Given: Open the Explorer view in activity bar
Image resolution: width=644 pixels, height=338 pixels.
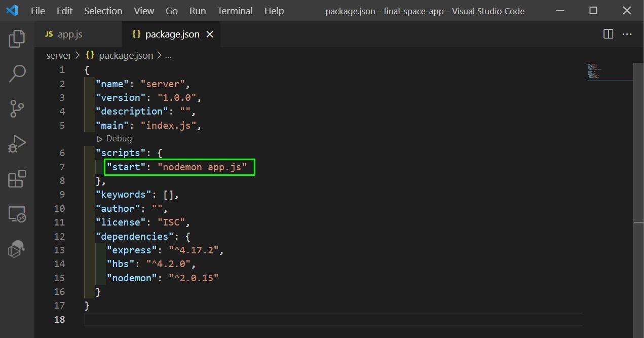Looking at the screenshot, I should (17, 39).
